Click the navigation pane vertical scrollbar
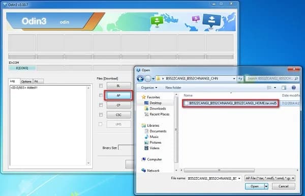Viewport: 305px width, 196px height. pyautogui.click(x=176, y=129)
